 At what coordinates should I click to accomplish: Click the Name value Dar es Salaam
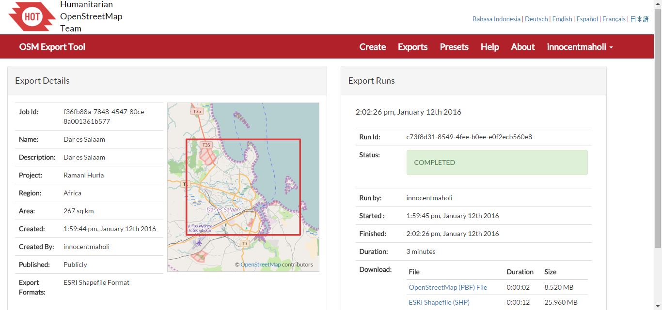coord(84,139)
